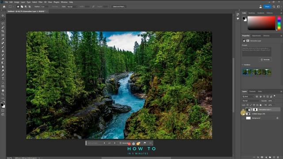Viewport: 283px width, 159px height.
Task: Select the Blur tool
Action: [x=3, y=67]
